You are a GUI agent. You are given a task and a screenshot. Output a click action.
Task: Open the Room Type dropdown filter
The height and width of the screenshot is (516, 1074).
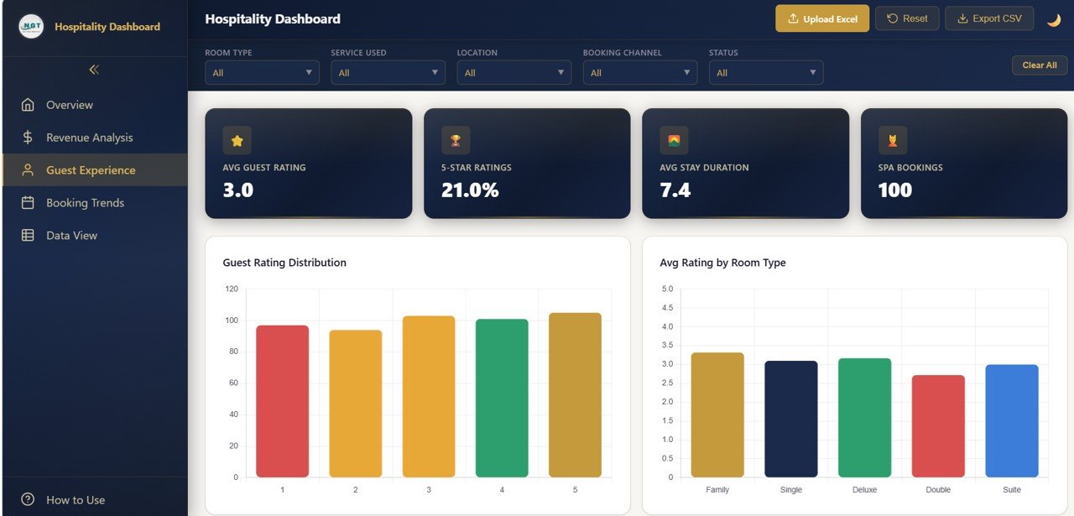(x=262, y=73)
